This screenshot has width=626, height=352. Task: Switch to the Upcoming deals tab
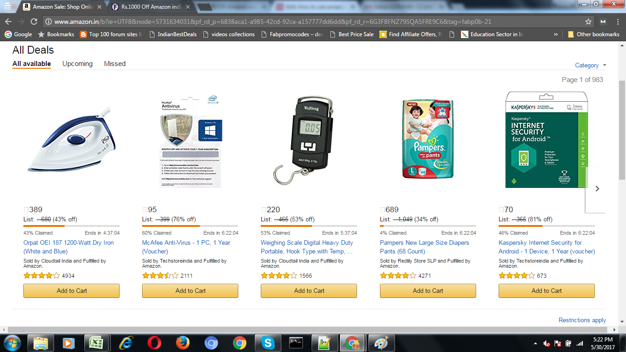tap(77, 64)
